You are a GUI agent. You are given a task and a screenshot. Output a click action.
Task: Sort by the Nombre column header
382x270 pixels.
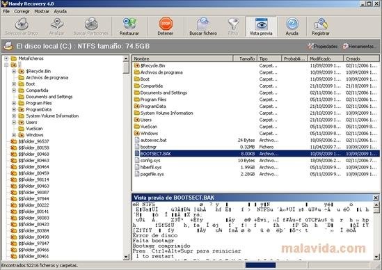click(x=182, y=58)
